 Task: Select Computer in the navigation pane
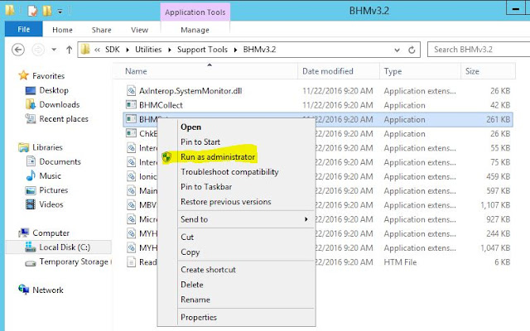51,233
